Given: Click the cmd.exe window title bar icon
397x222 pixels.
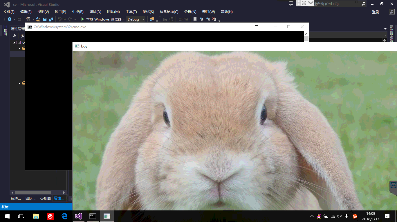Looking at the screenshot, I should [30, 27].
